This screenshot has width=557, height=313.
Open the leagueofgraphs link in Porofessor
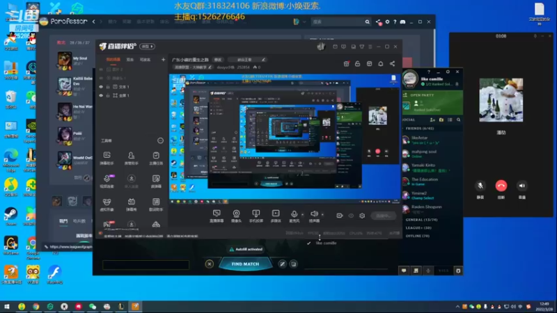[x=70, y=247]
